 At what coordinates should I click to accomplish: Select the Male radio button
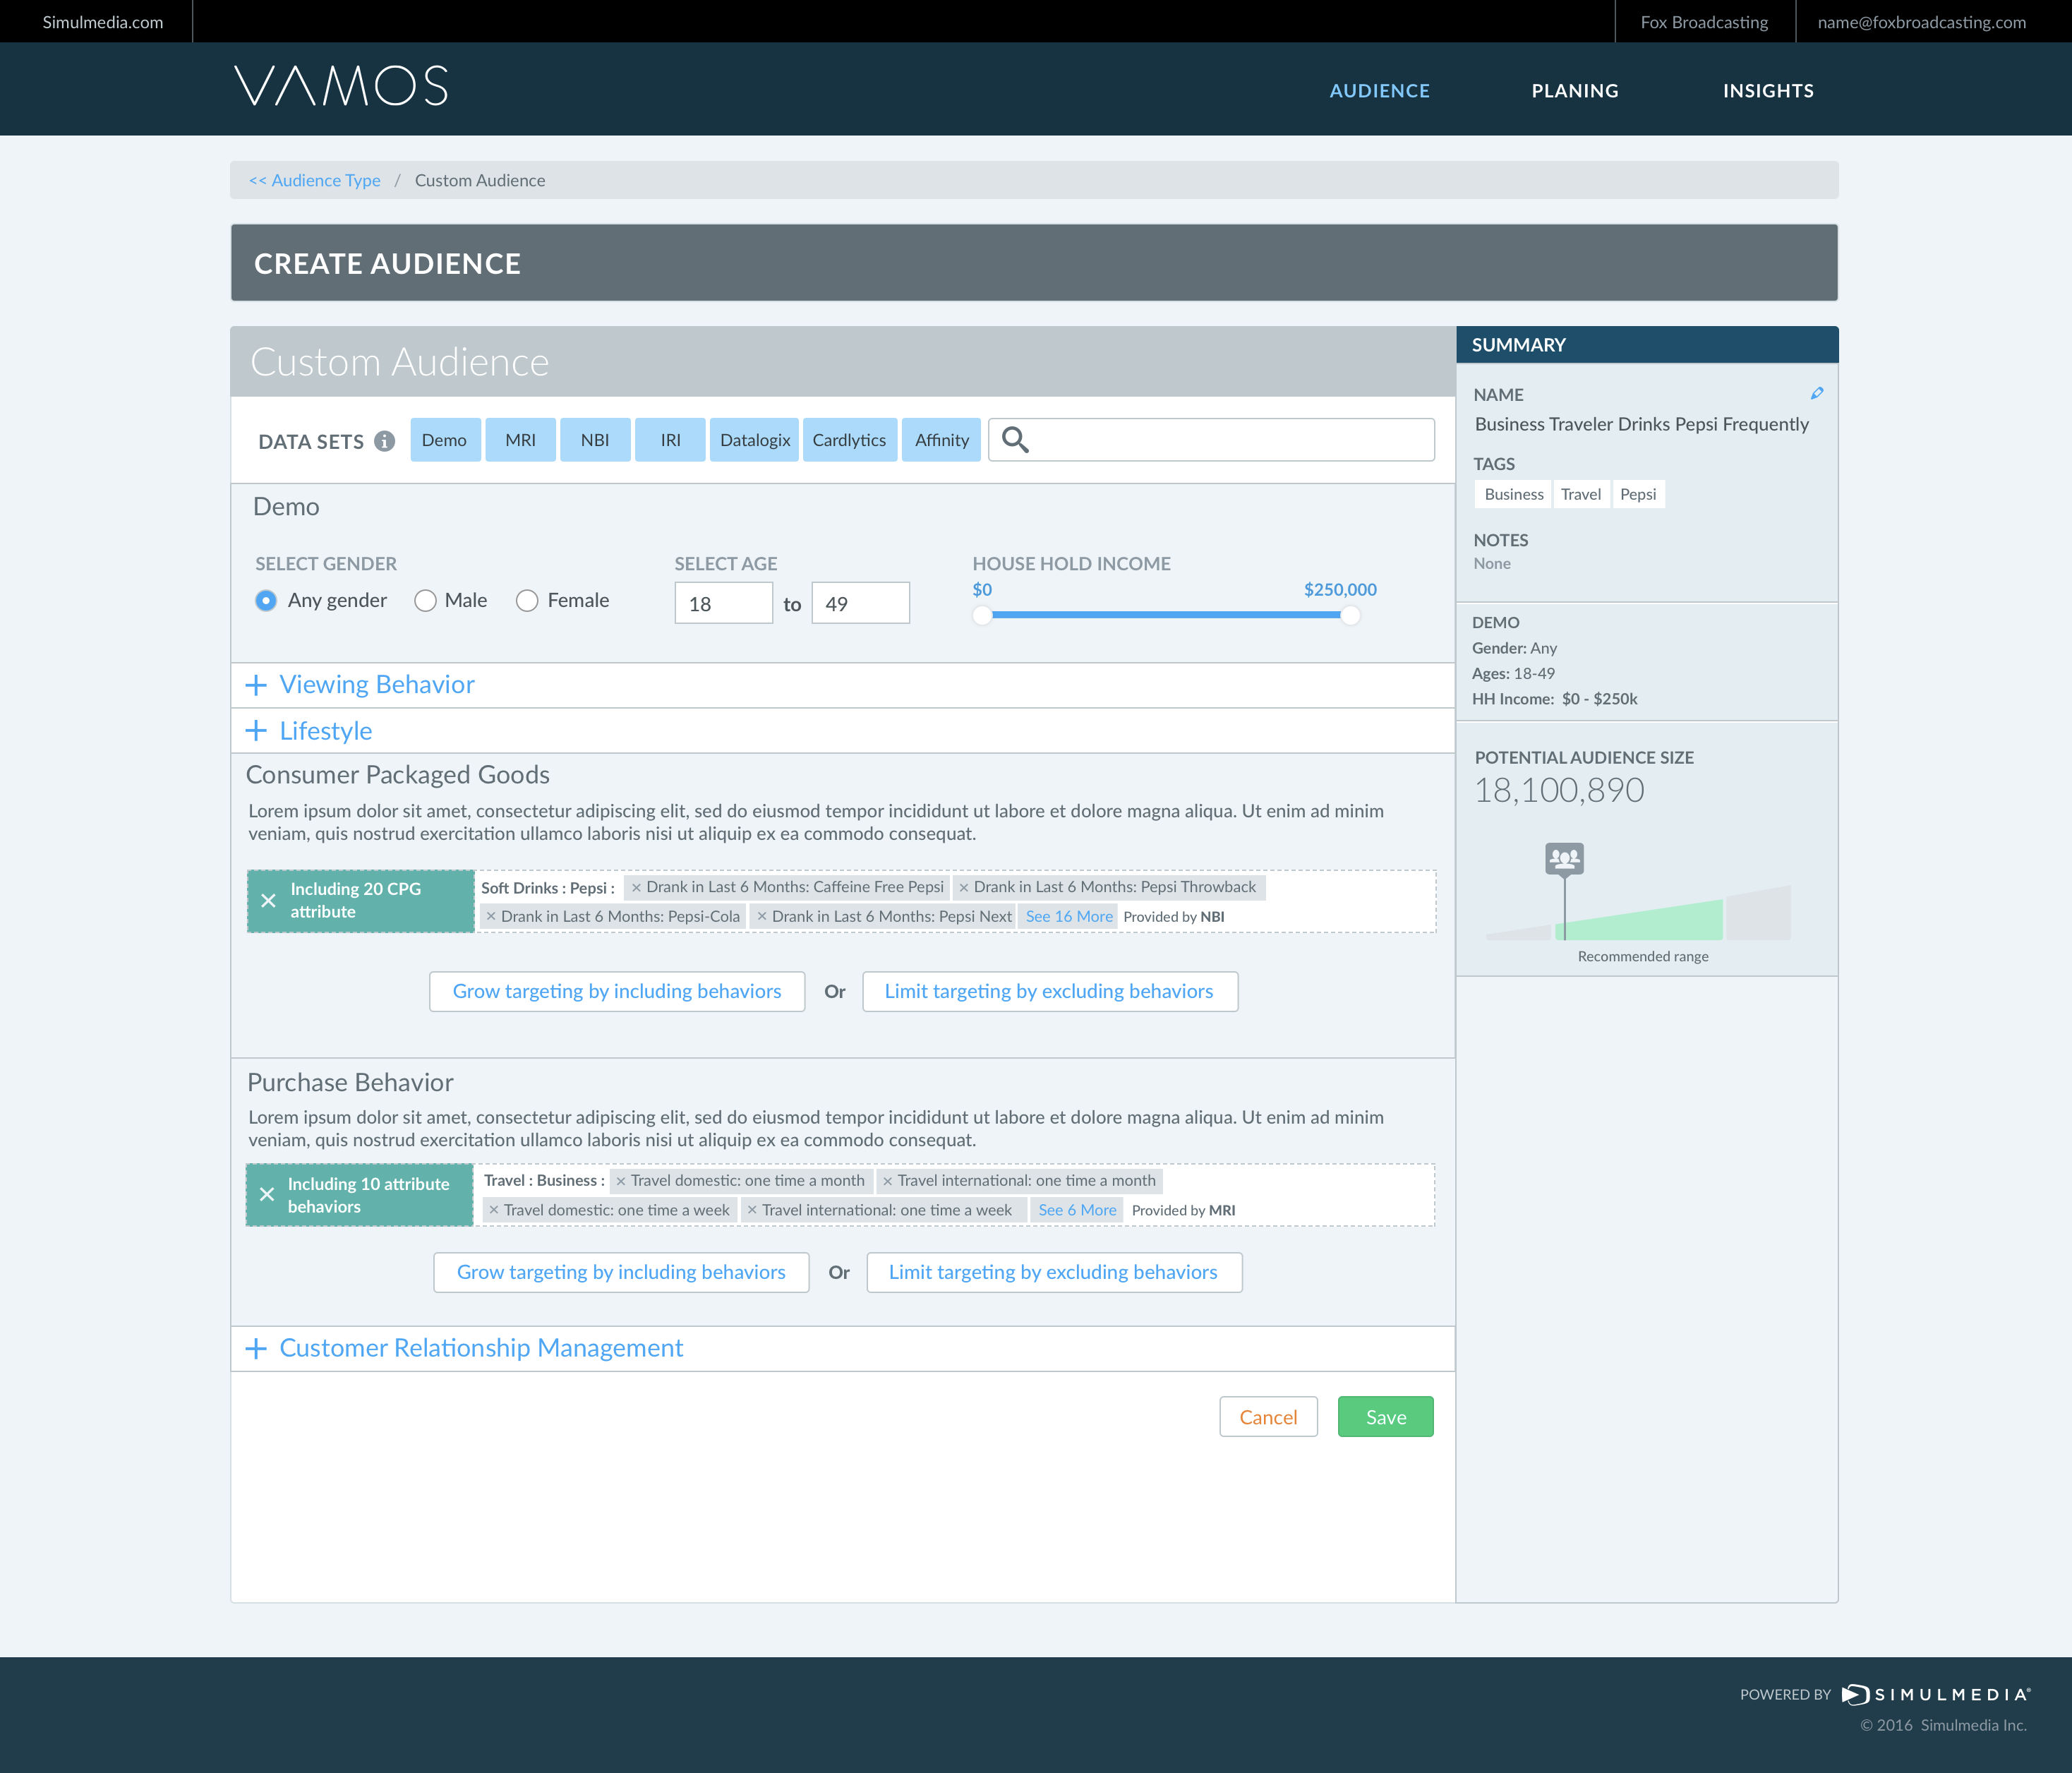425,600
